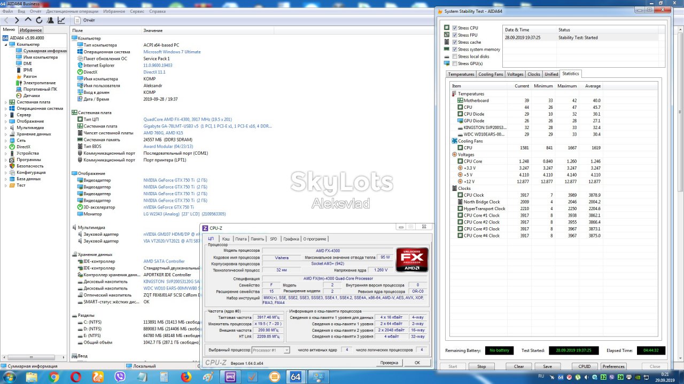
Task: Enable Stress GPU(s) checkbox
Action: pyautogui.click(x=455, y=63)
